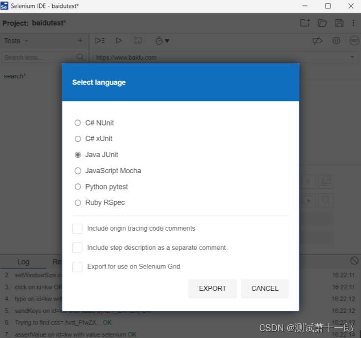Image resolution: width=361 pixels, height=338 pixels.
Task: Check Export for use on Selenium Grid
Action: point(77,267)
